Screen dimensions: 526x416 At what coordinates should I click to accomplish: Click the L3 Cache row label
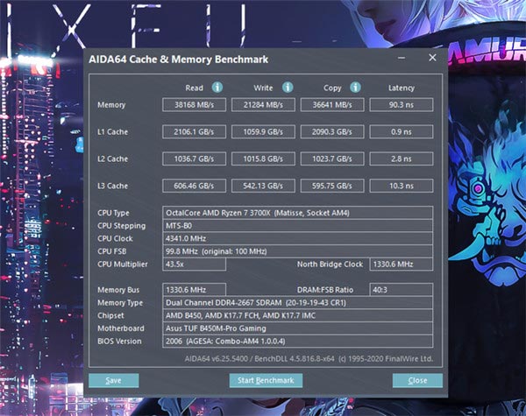click(x=113, y=186)
